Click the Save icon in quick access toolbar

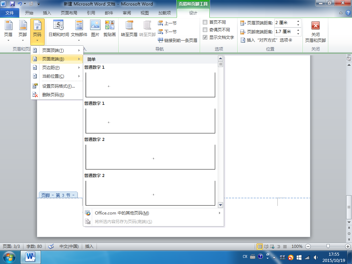coord(12,4)
